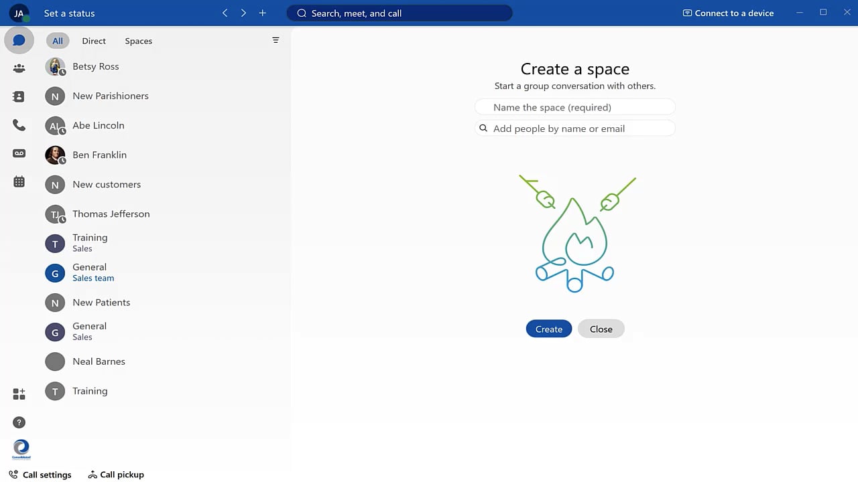
Task: Go back with the left arrow
Action: tap(225, 13)
